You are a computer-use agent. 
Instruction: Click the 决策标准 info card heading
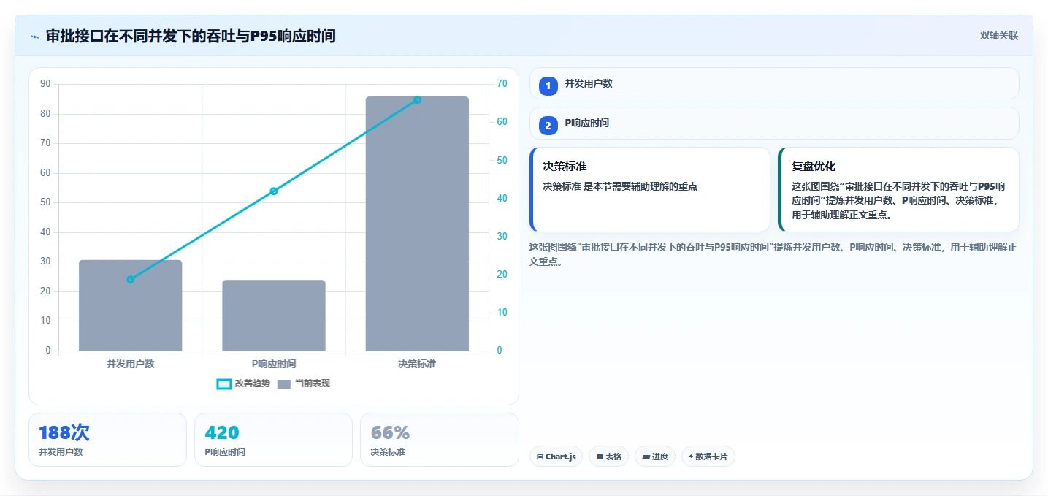click(565, 167)
